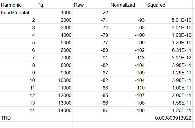
Task: Select the Harmonic header cell
Action: click(x=18, y=5)
